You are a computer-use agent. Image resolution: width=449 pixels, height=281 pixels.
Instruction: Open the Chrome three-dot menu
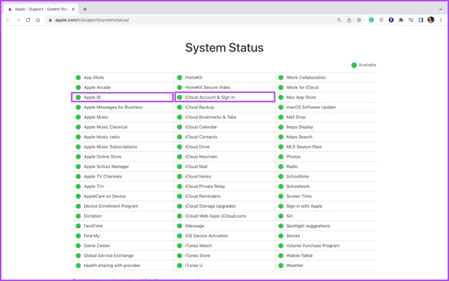tap(441, 20)
